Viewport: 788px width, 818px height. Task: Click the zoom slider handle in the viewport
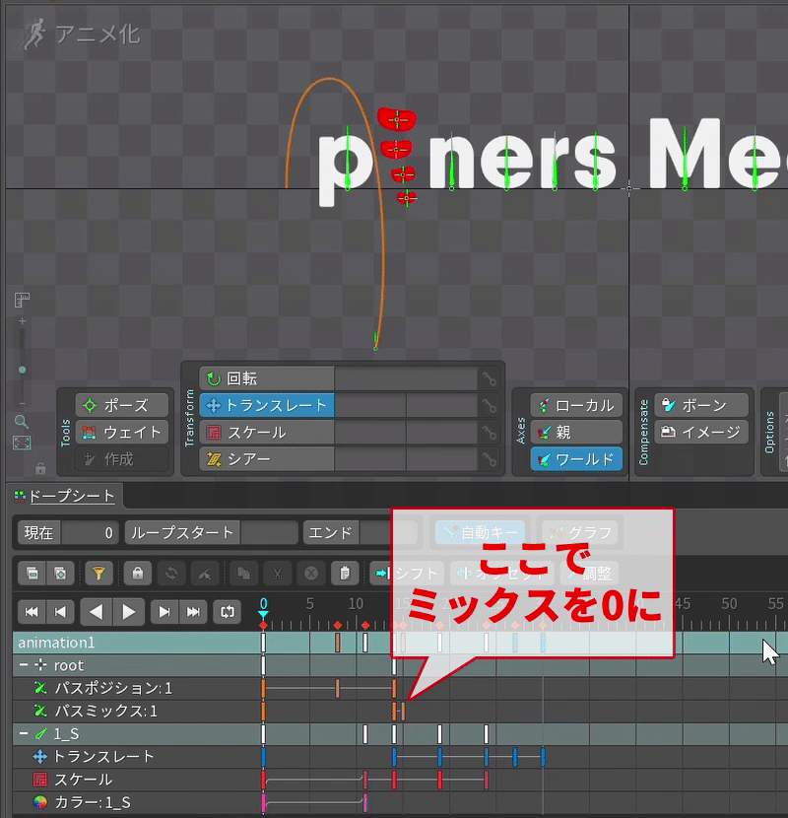22,370
